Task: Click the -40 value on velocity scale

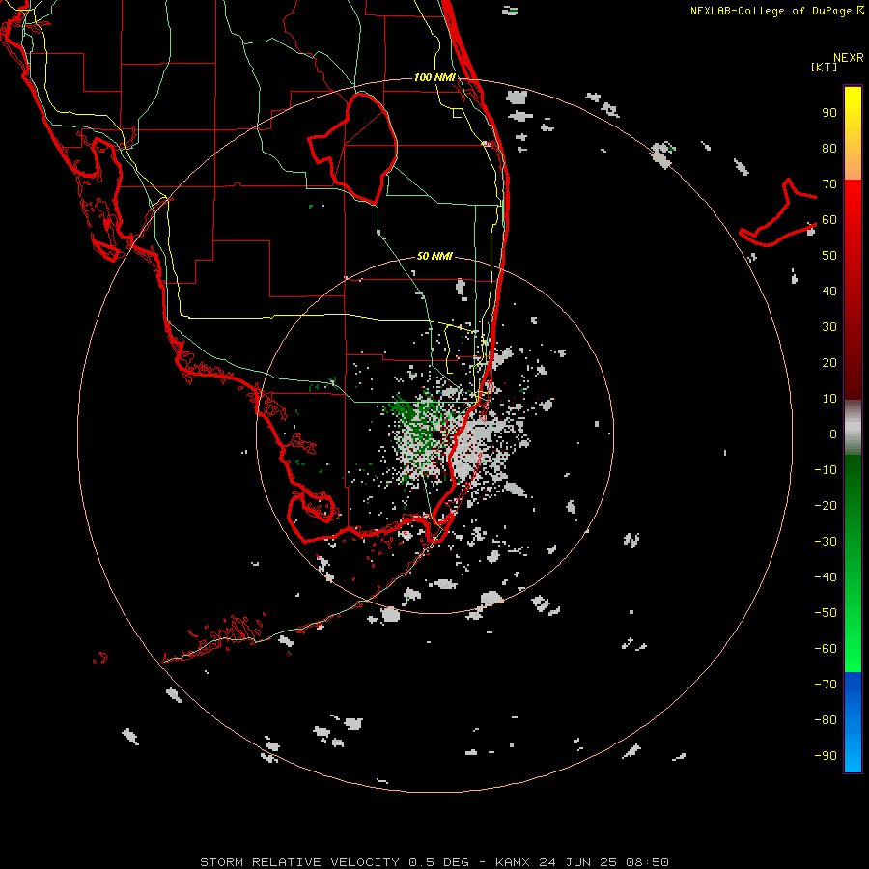Action: [826, 577]
